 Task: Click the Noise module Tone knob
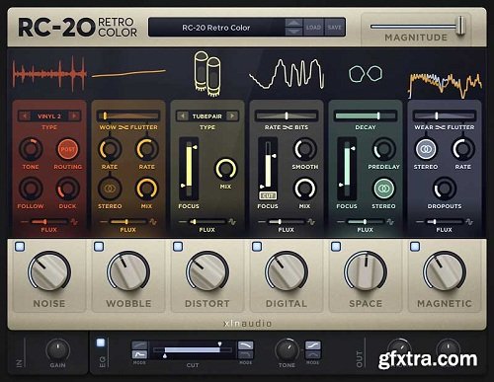[x=31, y=149]
